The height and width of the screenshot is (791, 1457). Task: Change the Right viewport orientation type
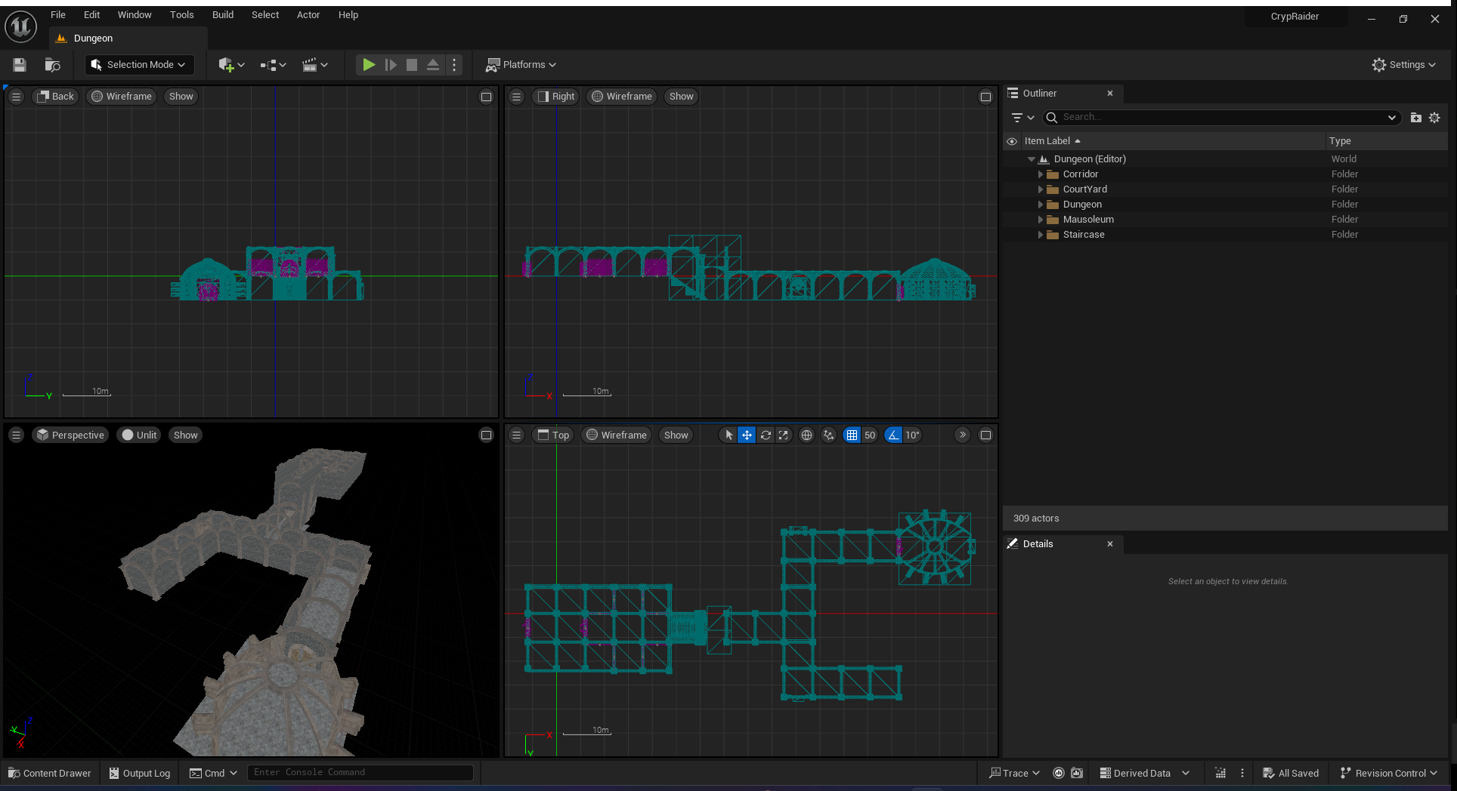point(555,97)
